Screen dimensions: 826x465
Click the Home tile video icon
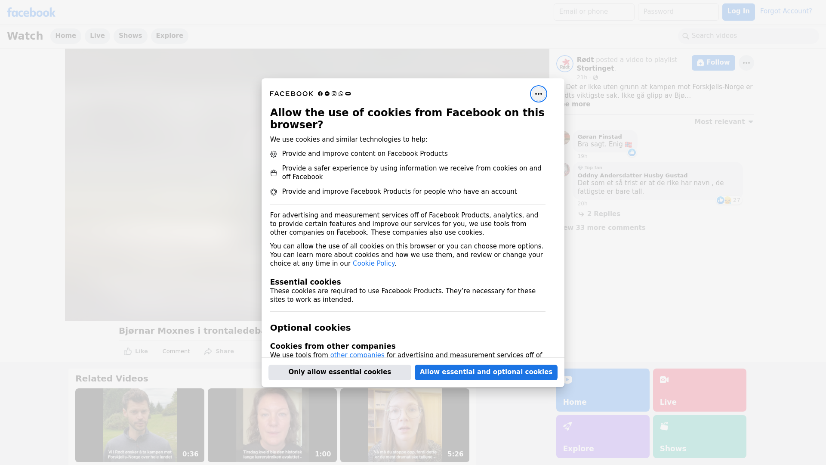pos(567,380)
